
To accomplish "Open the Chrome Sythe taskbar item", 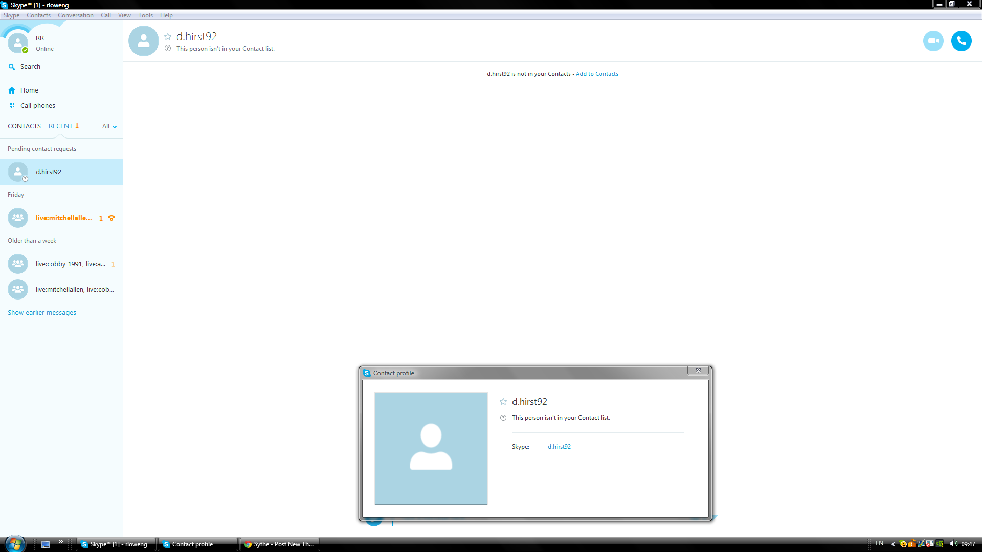I will 280,544.
